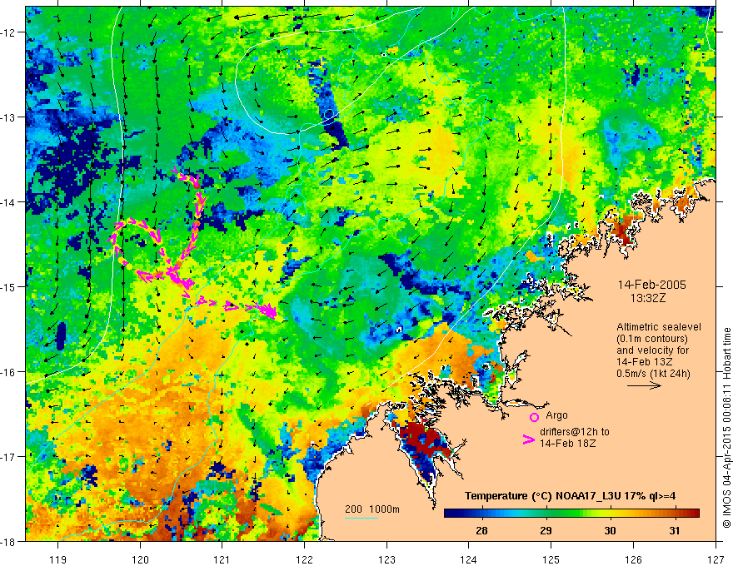Click the latitude axis label -12

tap(9, 32)
